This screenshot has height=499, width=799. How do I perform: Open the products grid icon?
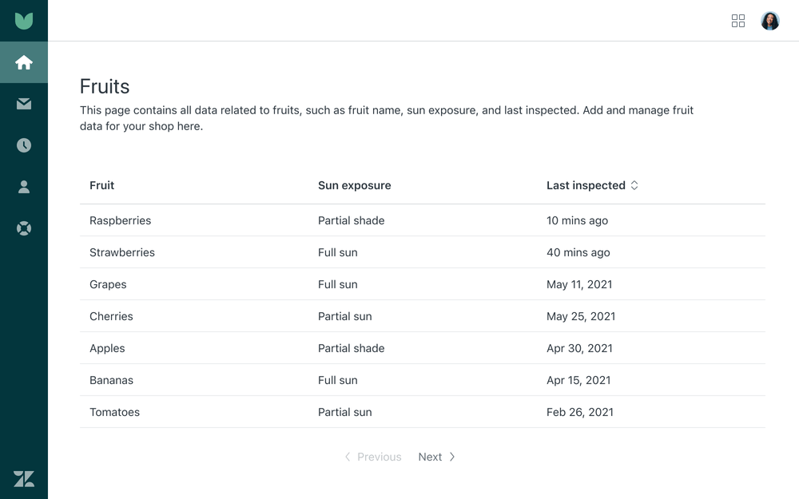738,21
